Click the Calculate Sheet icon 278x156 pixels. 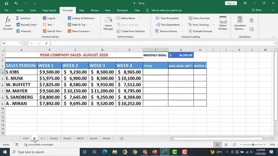tap(252, 29)
